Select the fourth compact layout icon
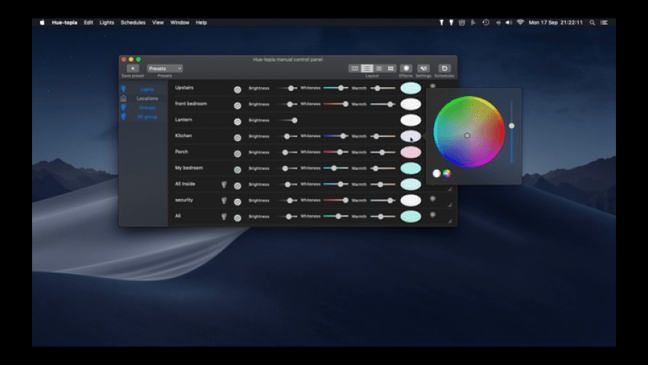 coord(390,69)
